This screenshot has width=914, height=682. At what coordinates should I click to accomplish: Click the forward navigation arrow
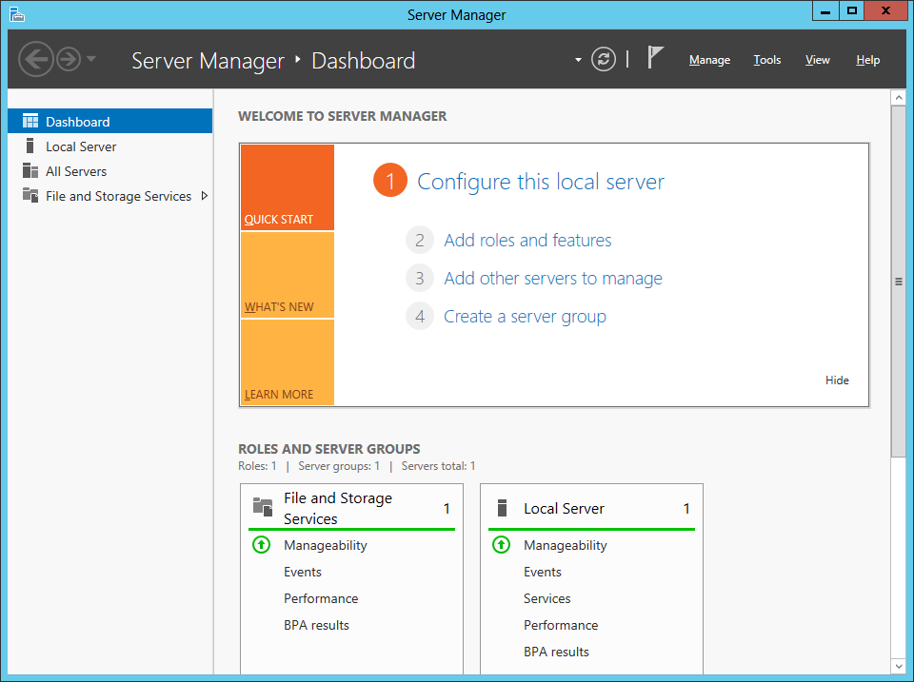(68, 59)
